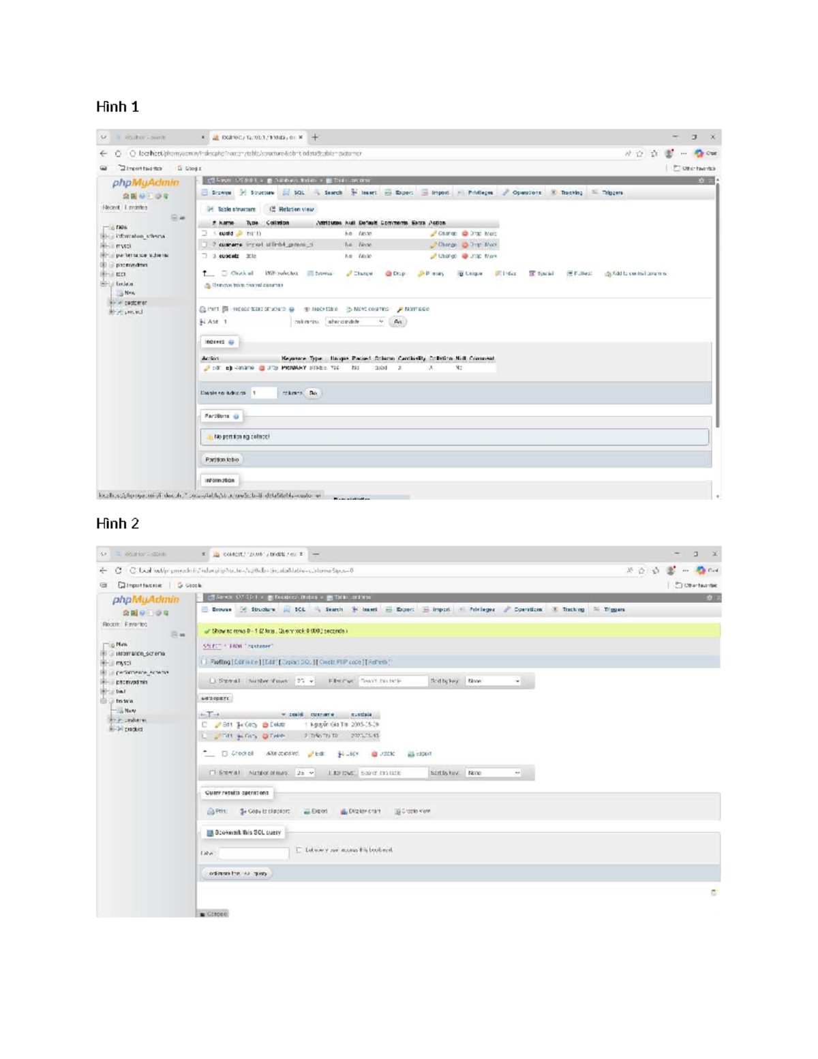Click the Unique index icon in structure actions

coord(460,273)
